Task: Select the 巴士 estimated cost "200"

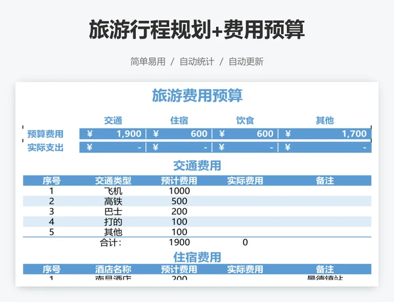Action: (179, 211)
